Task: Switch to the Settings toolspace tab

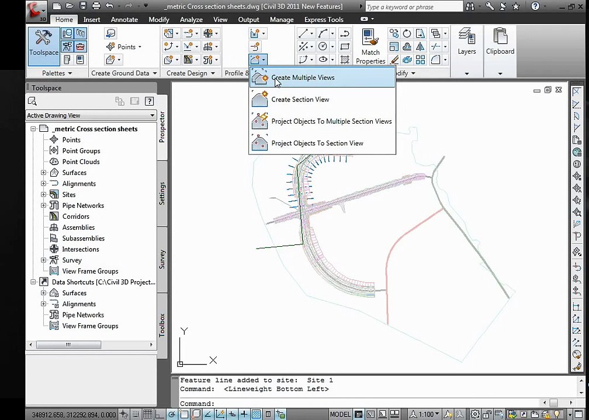Action: [x=162, y=194]
